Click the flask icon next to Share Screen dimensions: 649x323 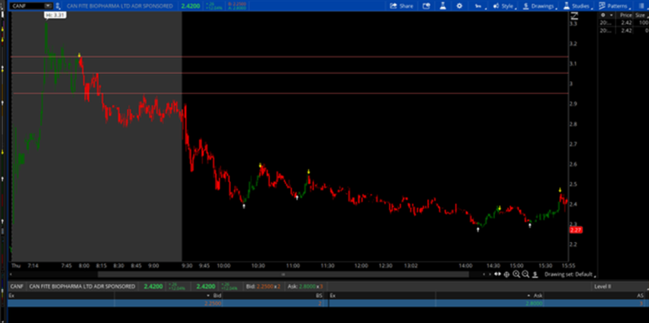pos(443,6)
